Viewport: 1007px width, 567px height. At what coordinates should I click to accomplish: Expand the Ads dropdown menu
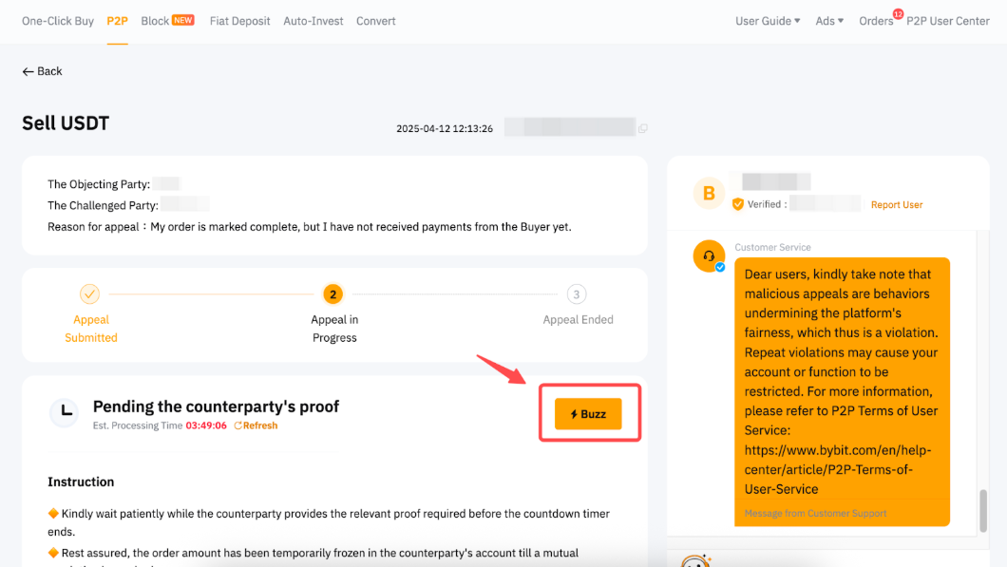tap(829, 21)
